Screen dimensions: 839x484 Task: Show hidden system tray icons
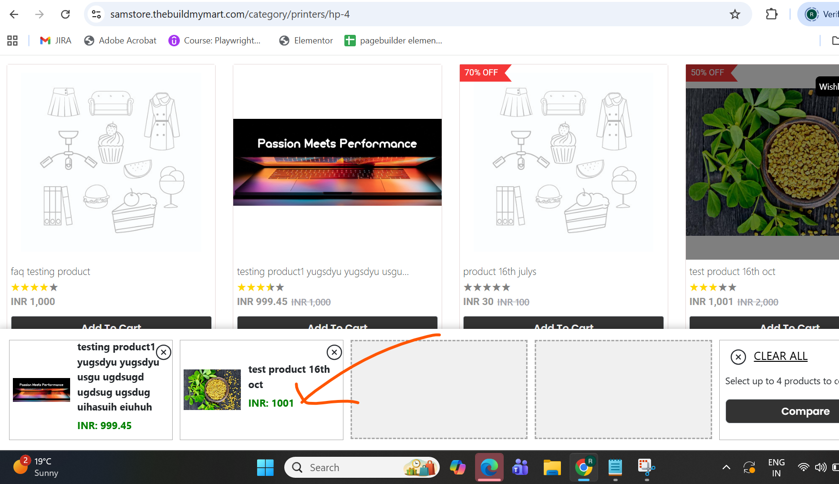pos(726,468)
